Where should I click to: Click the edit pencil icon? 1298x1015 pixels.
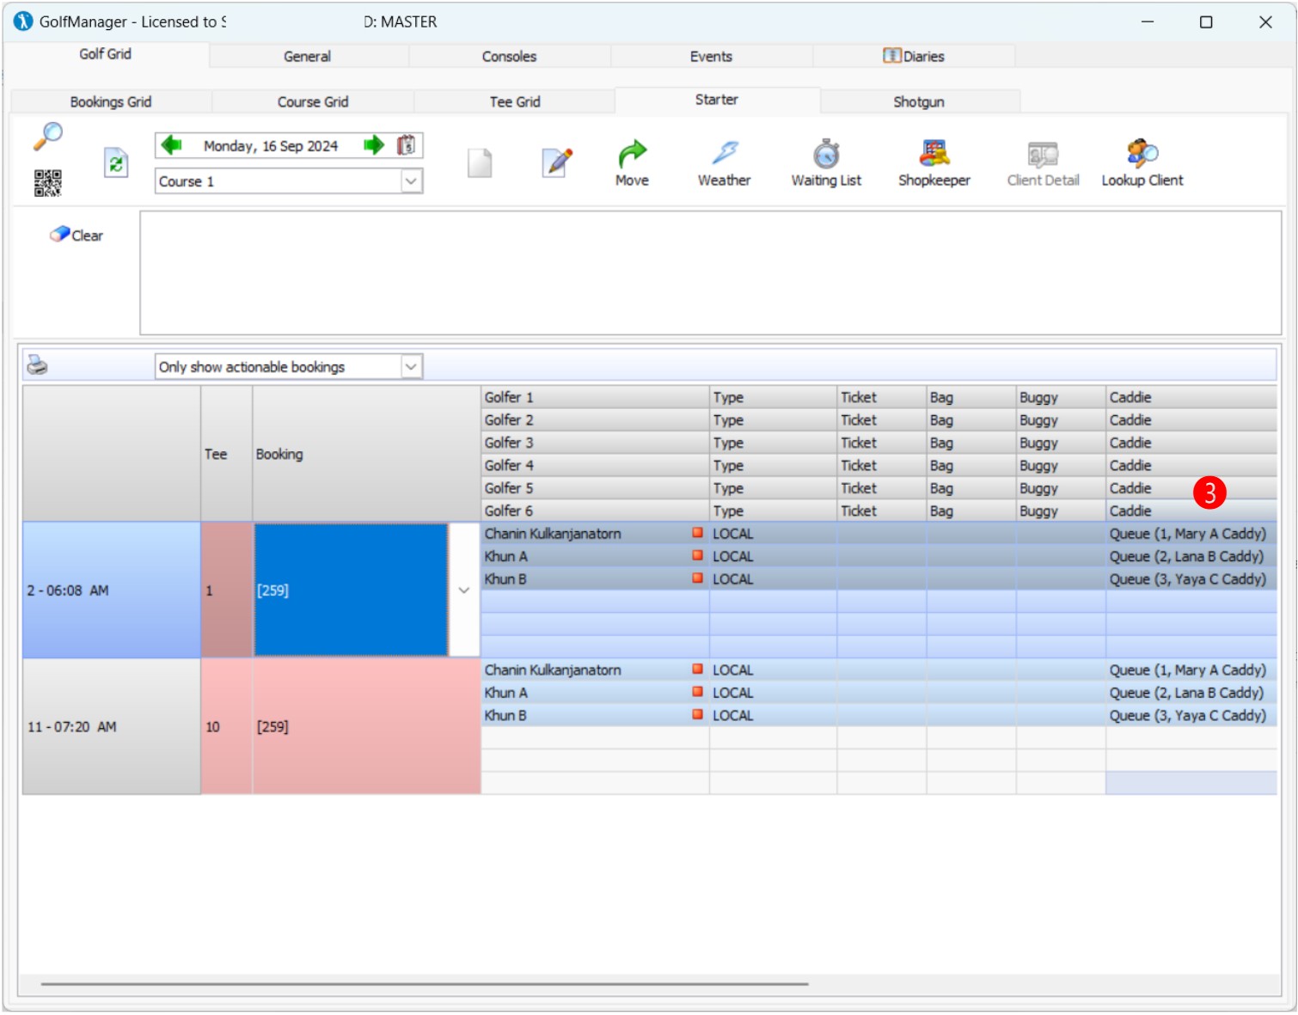click(557, 162)
